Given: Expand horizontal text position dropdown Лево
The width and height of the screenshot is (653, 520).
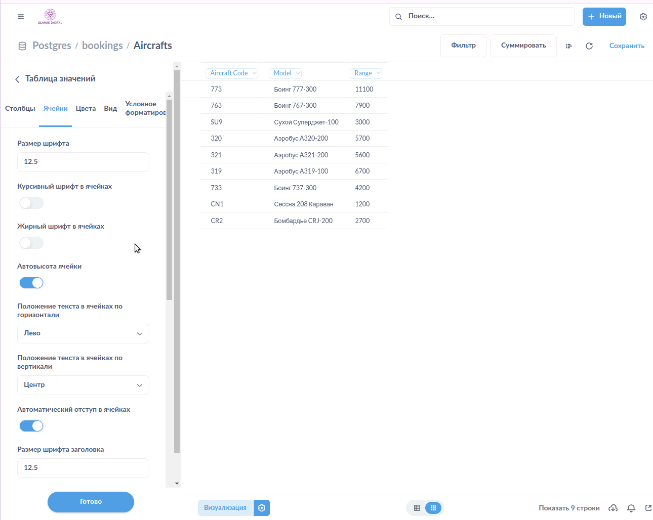Looking at the screenshot, I should (83, 334).
